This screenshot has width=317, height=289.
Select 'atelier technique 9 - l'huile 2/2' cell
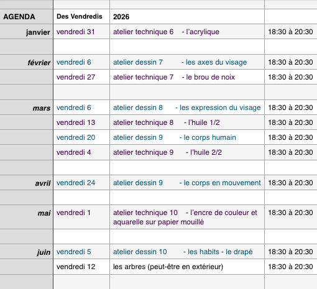tap(187, 152)
